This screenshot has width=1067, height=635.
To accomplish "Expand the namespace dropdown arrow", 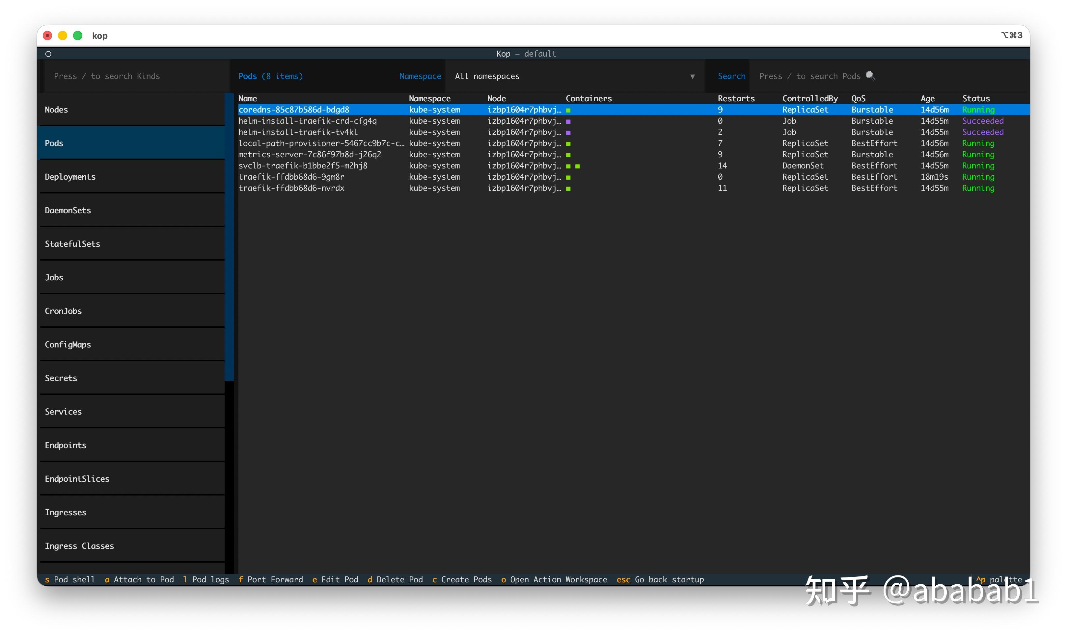I will [x=692, y=77].
